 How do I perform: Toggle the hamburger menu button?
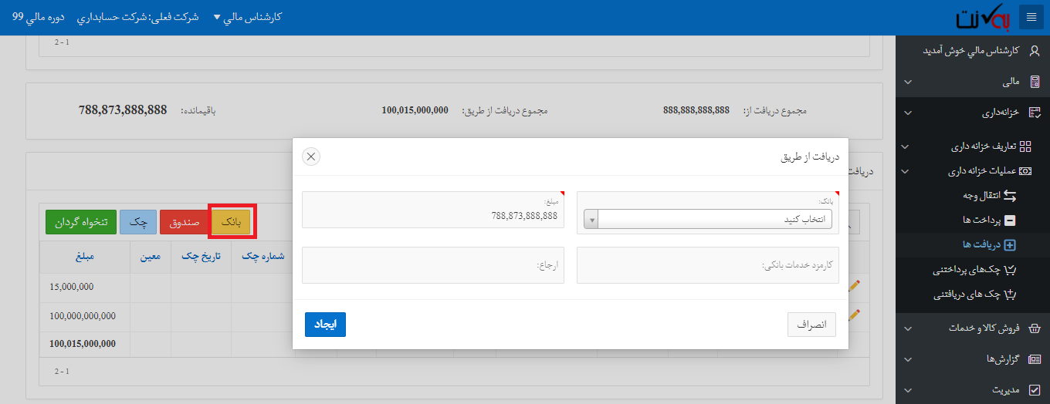[1031, 17]
